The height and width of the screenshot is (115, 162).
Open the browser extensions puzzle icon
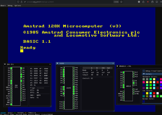click(143, 2)
